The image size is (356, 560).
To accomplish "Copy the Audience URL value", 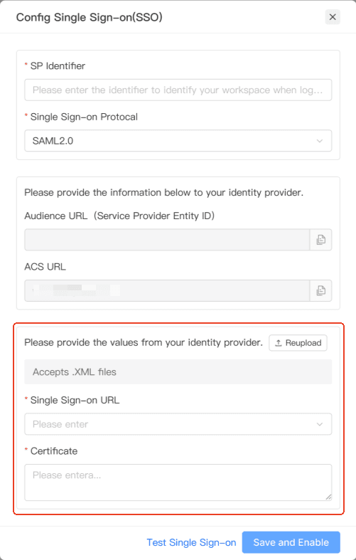I will pyautogui.click(x=320, y=240).
